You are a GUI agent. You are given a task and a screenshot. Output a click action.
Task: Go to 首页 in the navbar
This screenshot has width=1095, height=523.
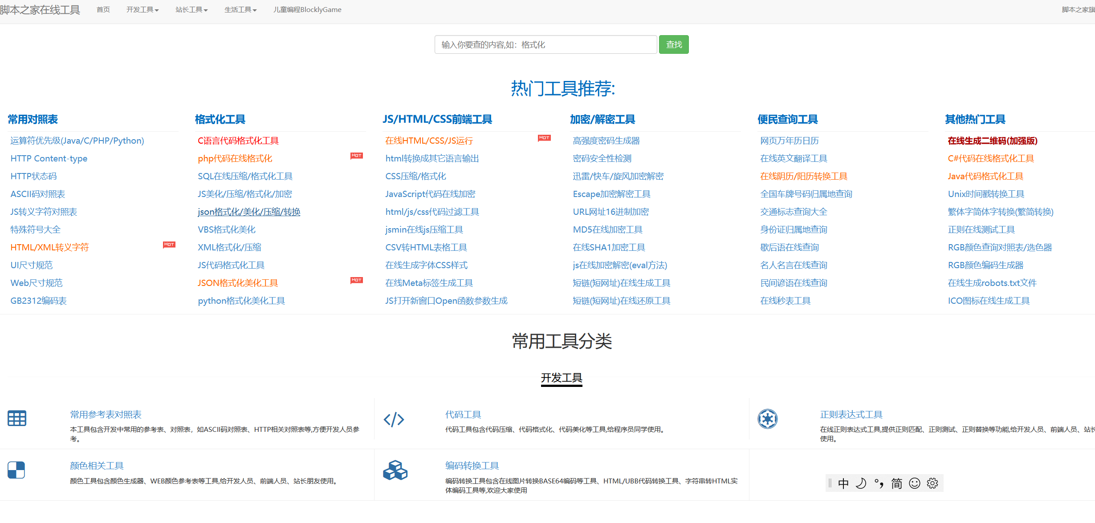tap(103, 10)
